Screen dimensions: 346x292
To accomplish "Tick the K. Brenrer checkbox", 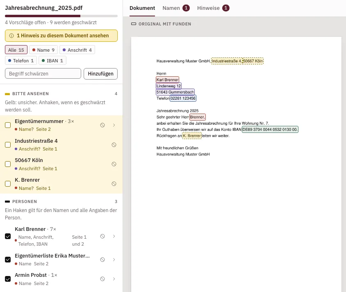I will (8, 184).
